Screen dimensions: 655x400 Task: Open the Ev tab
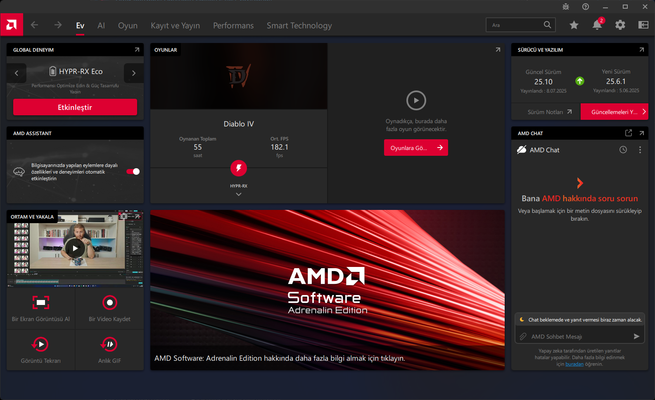tap(80, 26)
